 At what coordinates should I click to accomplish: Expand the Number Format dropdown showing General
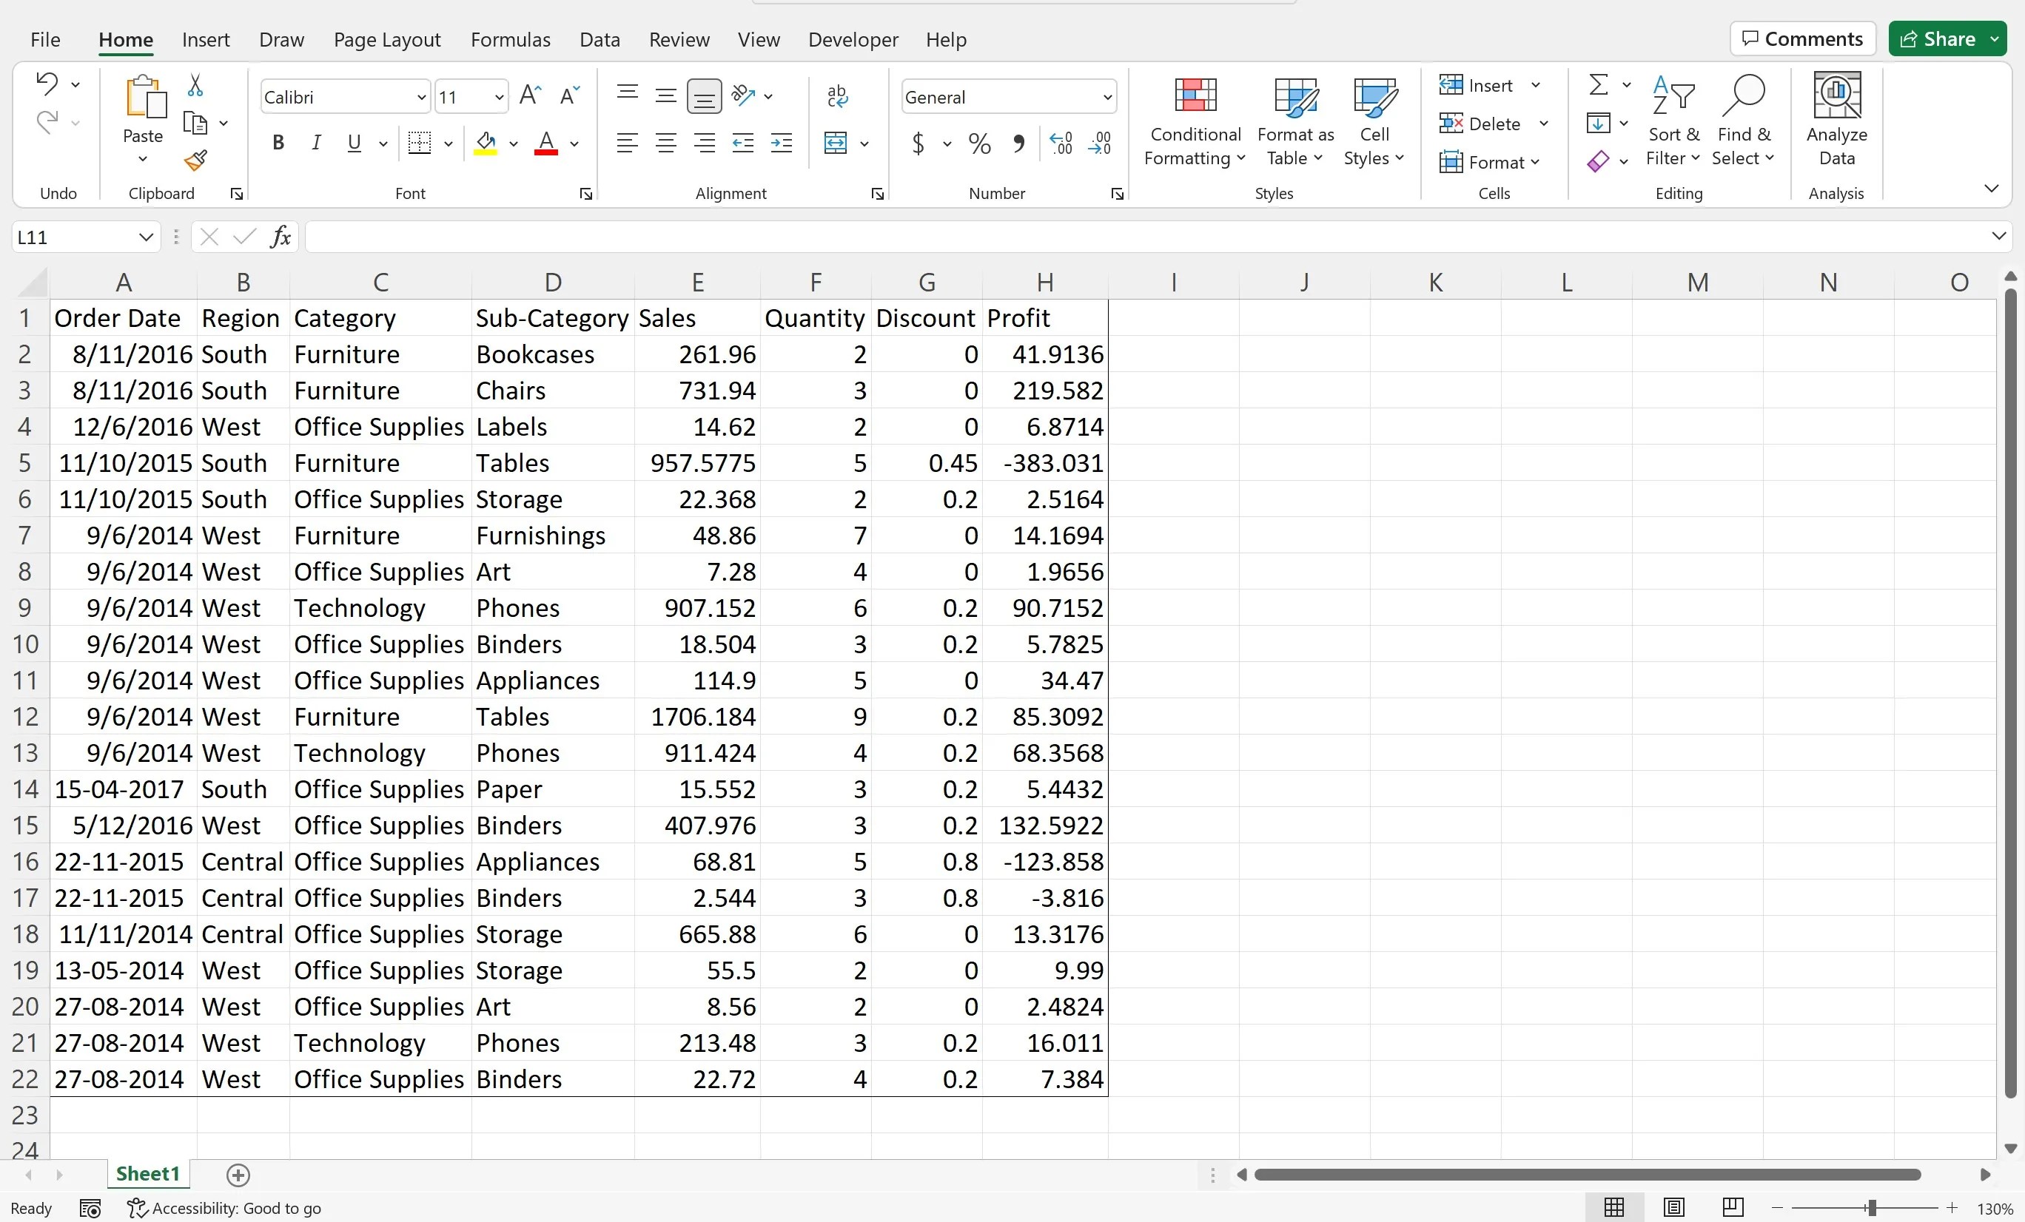1105,96
